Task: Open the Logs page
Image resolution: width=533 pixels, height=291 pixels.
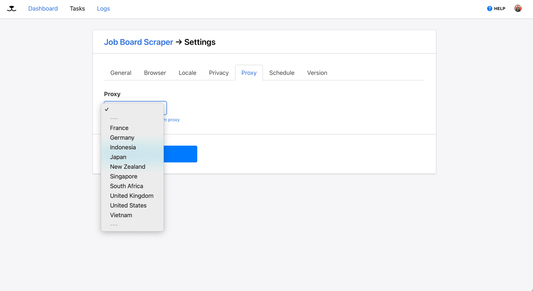Action: coord(103,9)
